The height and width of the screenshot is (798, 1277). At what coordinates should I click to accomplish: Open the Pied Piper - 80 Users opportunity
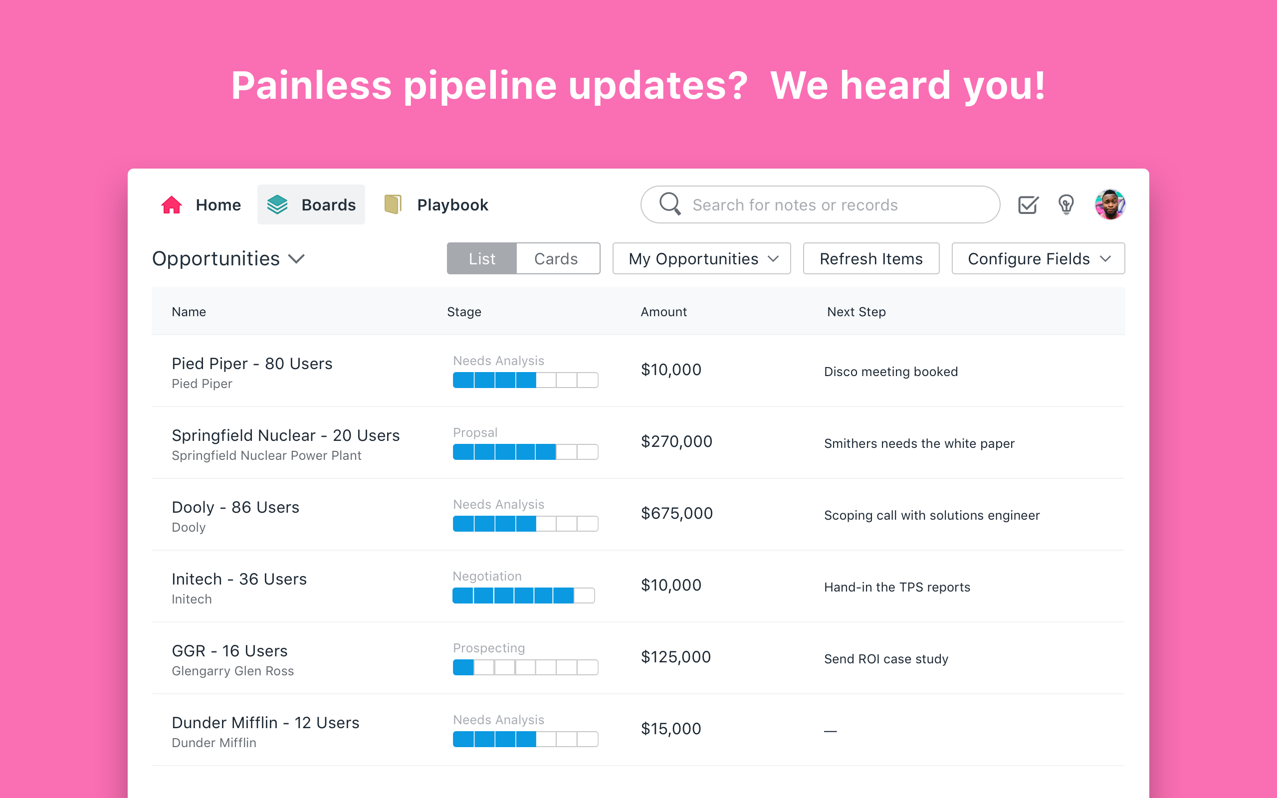click(x=252, y=364)
